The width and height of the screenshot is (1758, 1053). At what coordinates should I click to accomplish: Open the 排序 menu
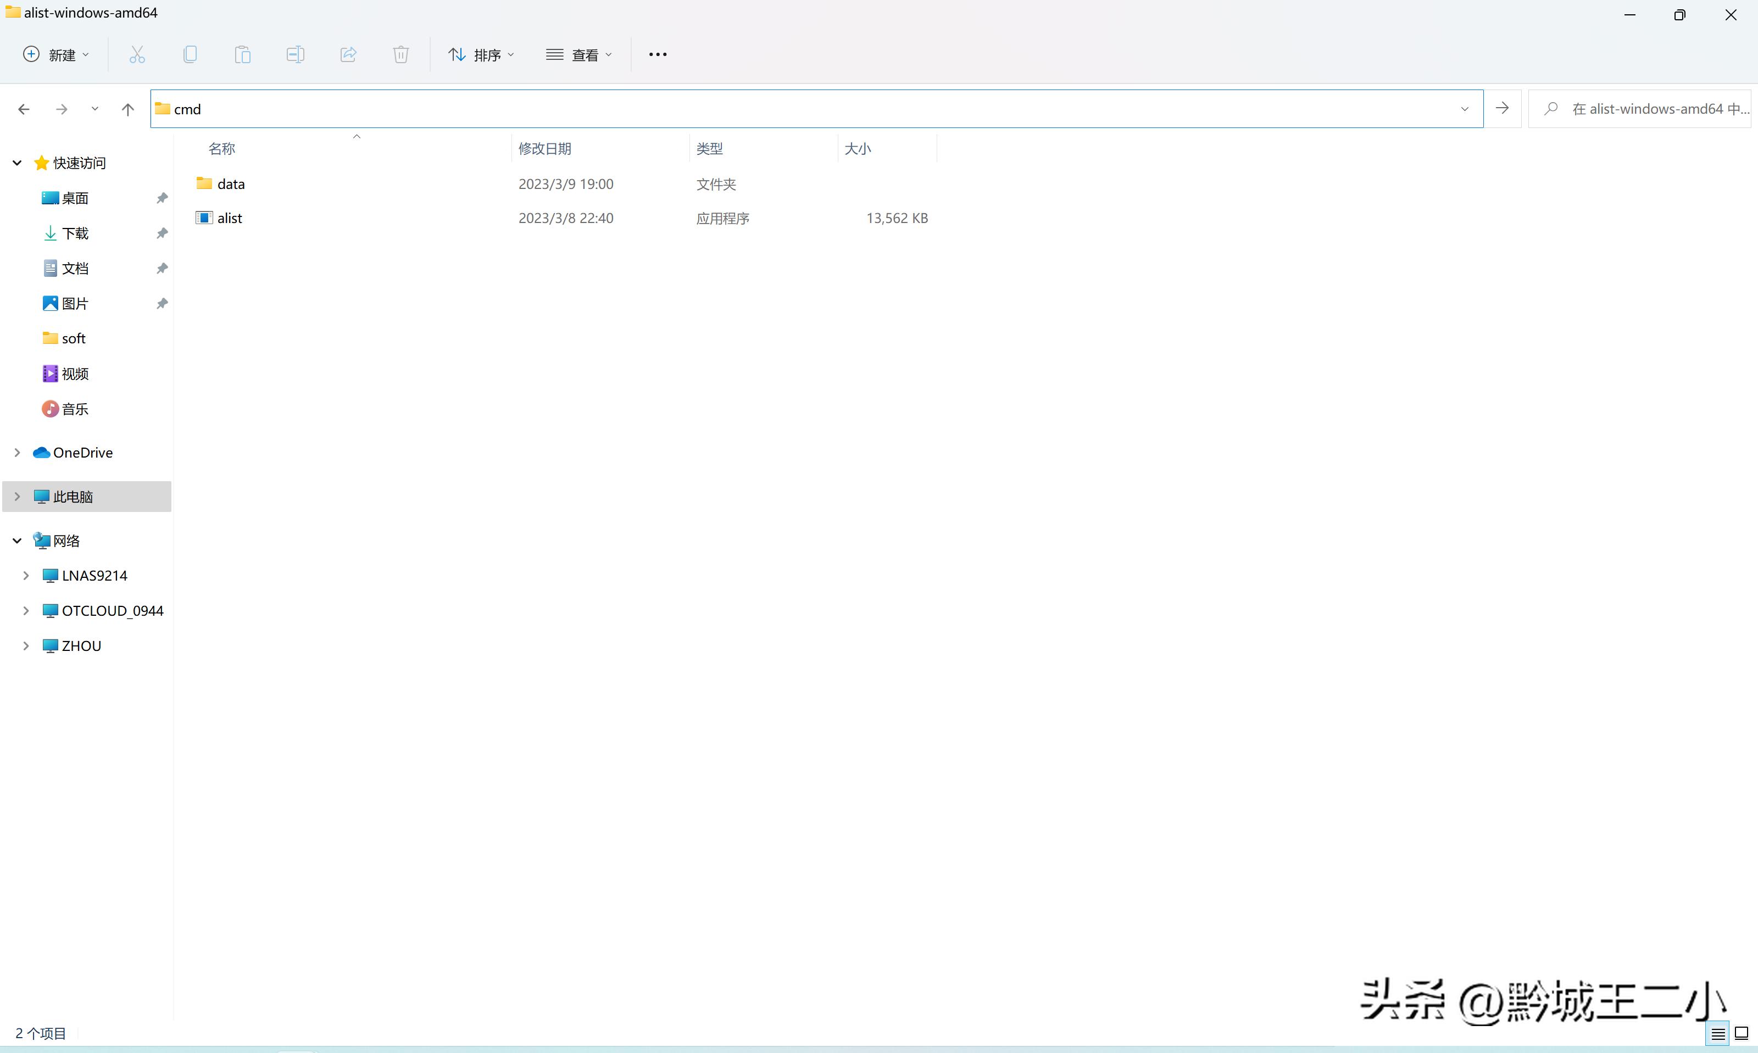tap(481, 54)
